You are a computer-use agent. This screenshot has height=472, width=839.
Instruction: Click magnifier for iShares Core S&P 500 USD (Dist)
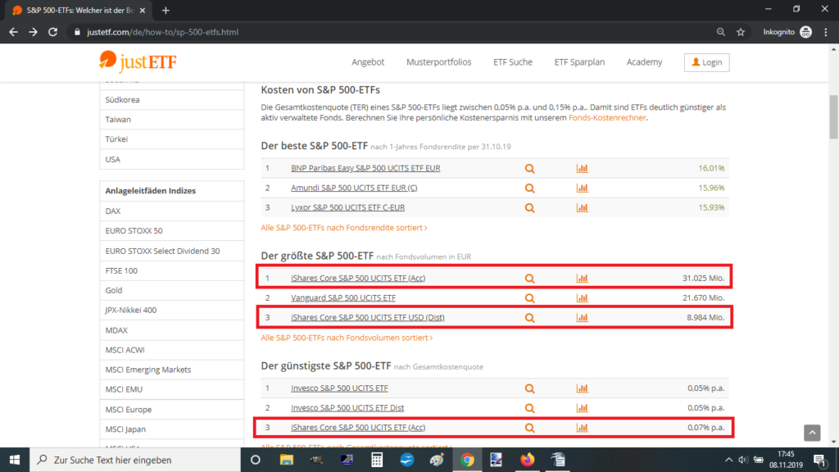(529, 318)
